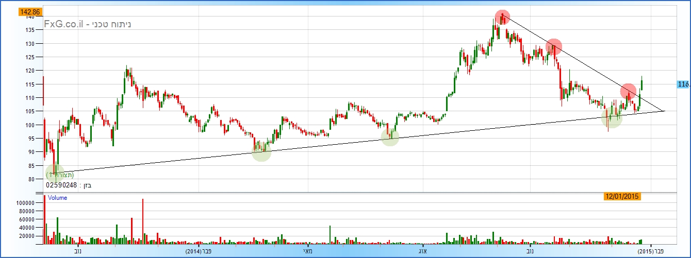Click the 115 price axis value
The width and height of the screenshot is (691, 258).
30,84
